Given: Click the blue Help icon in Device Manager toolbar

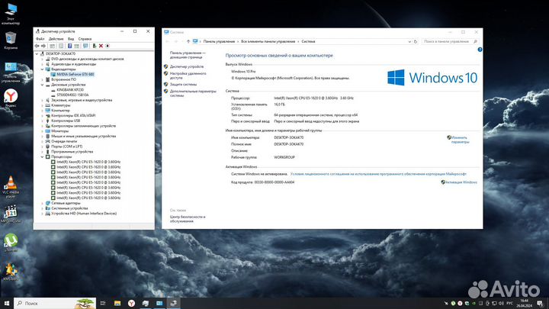Looking at the screenshot, I should pyautogui.click(x=69, y=46).
